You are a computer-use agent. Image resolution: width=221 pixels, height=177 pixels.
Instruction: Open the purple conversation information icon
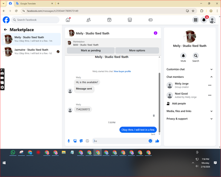tap(156, 33)
